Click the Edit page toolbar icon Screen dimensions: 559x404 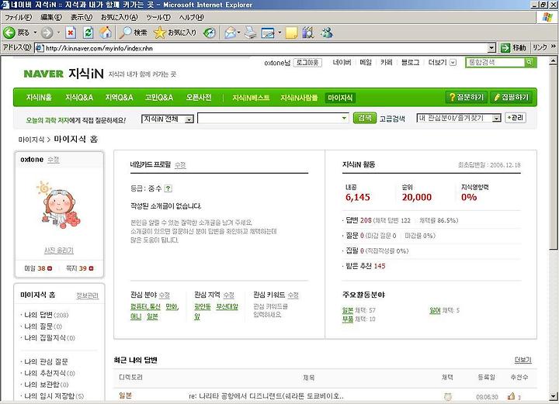pyautogui.click(x=268, y=33)
